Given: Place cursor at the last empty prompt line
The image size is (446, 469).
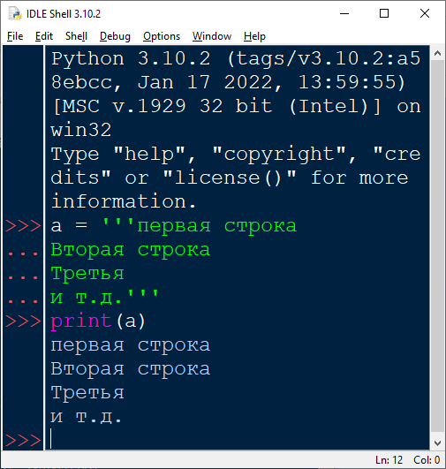Looking at the screenshot, I should (x=238, y=439).
